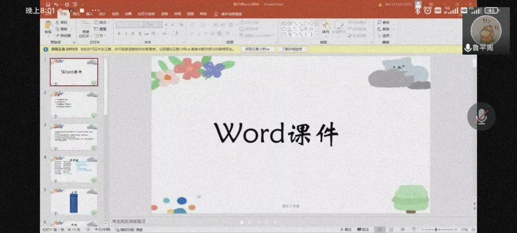Open the Select (选择) dropdown in editing group

(386, 35)
